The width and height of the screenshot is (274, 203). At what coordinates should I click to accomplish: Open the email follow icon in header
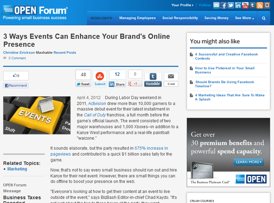click(x=216, y=5)
